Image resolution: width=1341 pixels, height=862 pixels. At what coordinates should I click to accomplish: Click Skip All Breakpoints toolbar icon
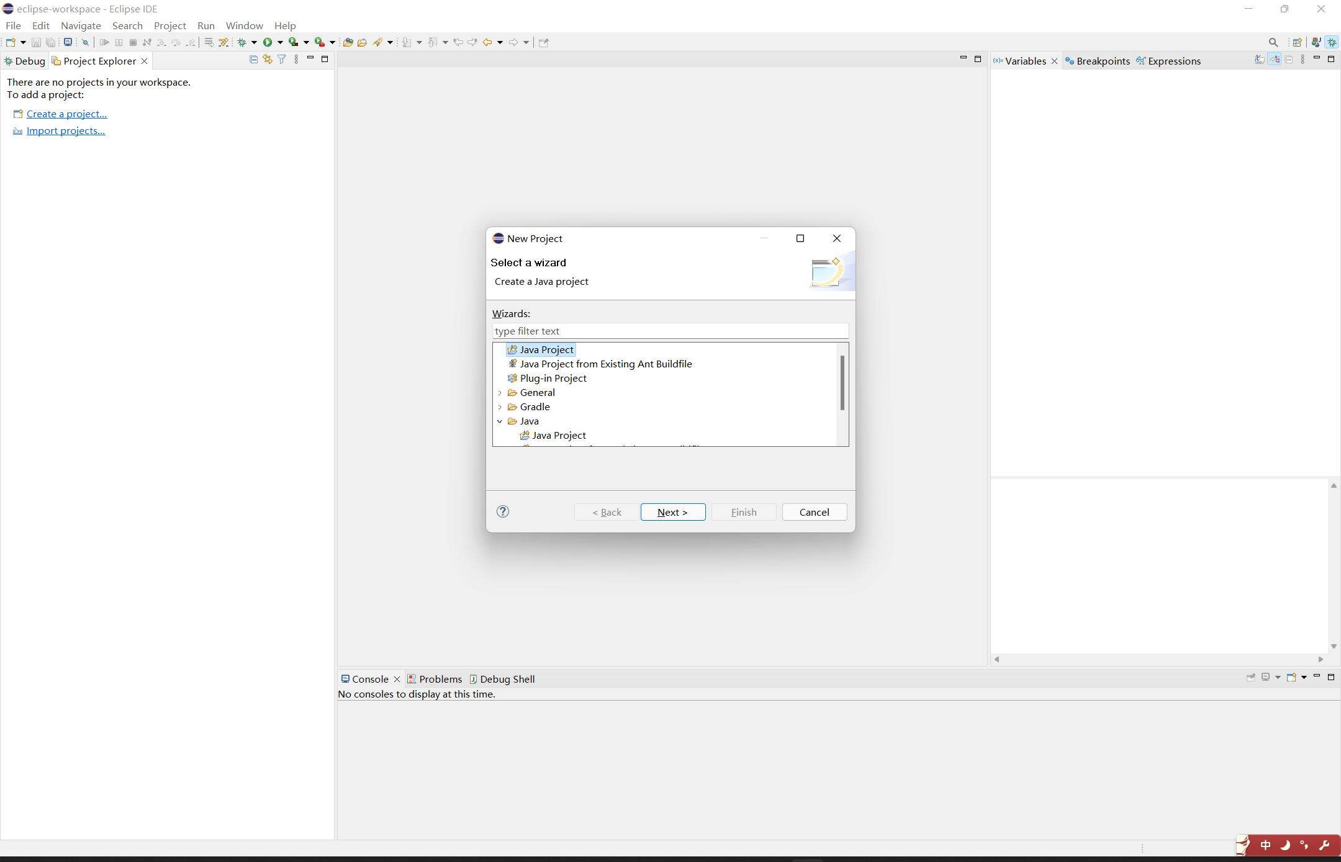click(x=86, y=42)
